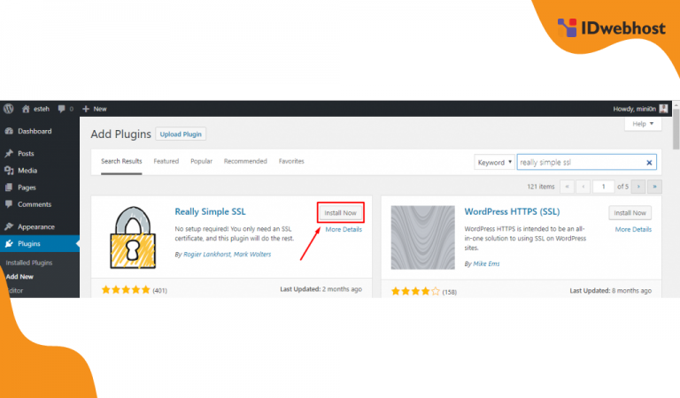Switch to the Featured tab
Viewport: 680px width, 398px height.
(166, 161)
